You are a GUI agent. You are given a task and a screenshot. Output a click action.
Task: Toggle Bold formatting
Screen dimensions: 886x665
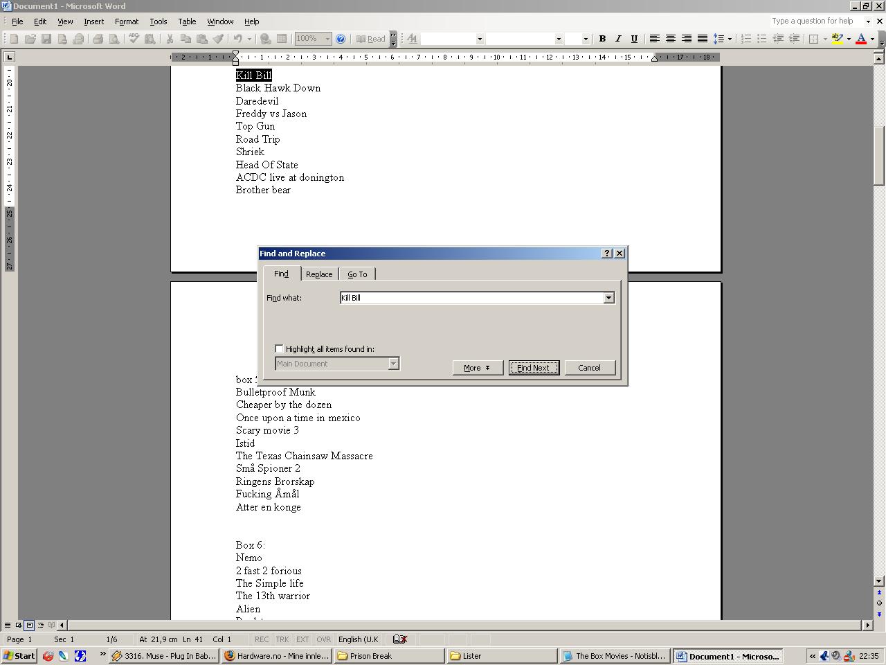click(602, 39)
